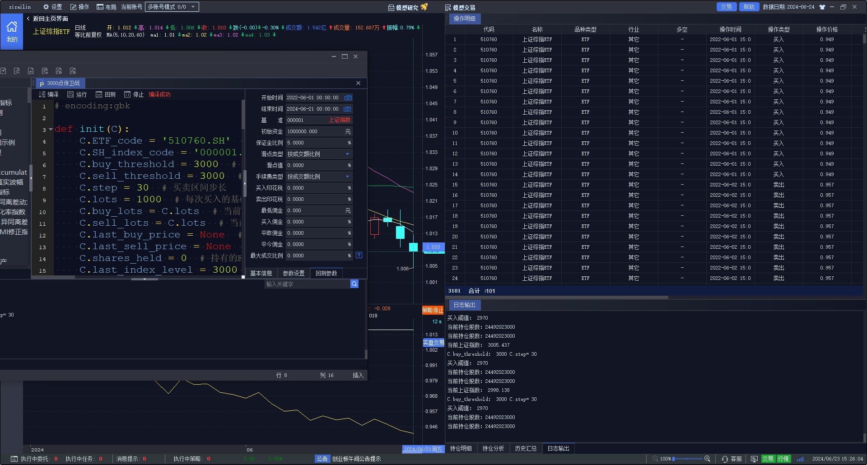Switch to the 回测参数 tab
Image resolution: width=867 pixels, height=465 pixels.
(326, 273)
